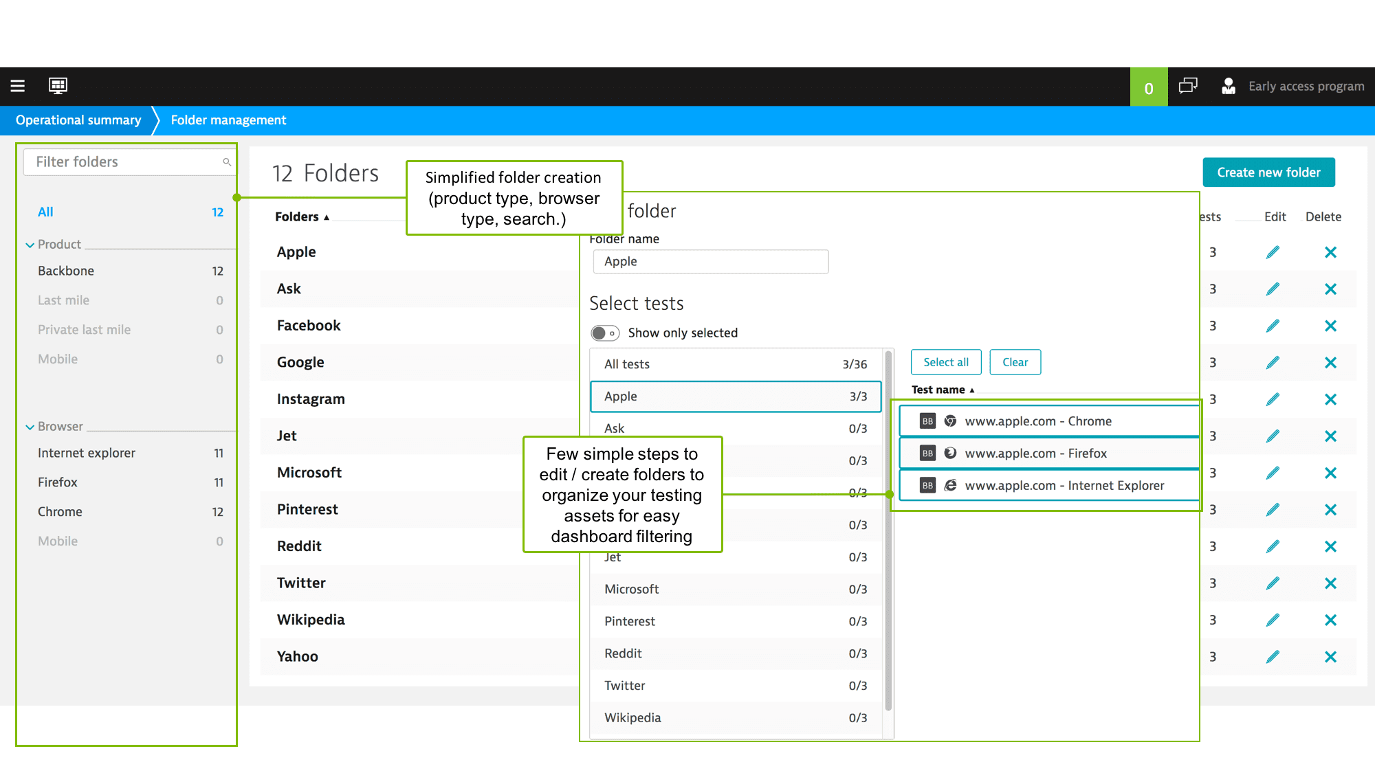This screenshot has width=1375, height=773.
Task: Delete the Instagram folder
Action: coord(1330,399)
